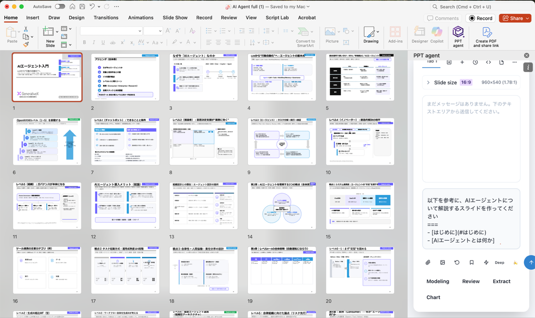
Task: Click the New Slide icon
Action: tap(48, 31)
